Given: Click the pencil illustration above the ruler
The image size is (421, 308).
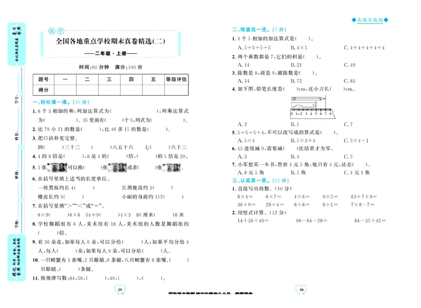Looking at the screenshot, I should click(x=307, y=98).
